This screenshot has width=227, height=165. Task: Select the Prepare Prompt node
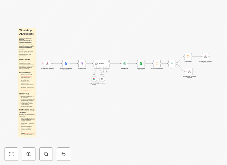[82, 64]
